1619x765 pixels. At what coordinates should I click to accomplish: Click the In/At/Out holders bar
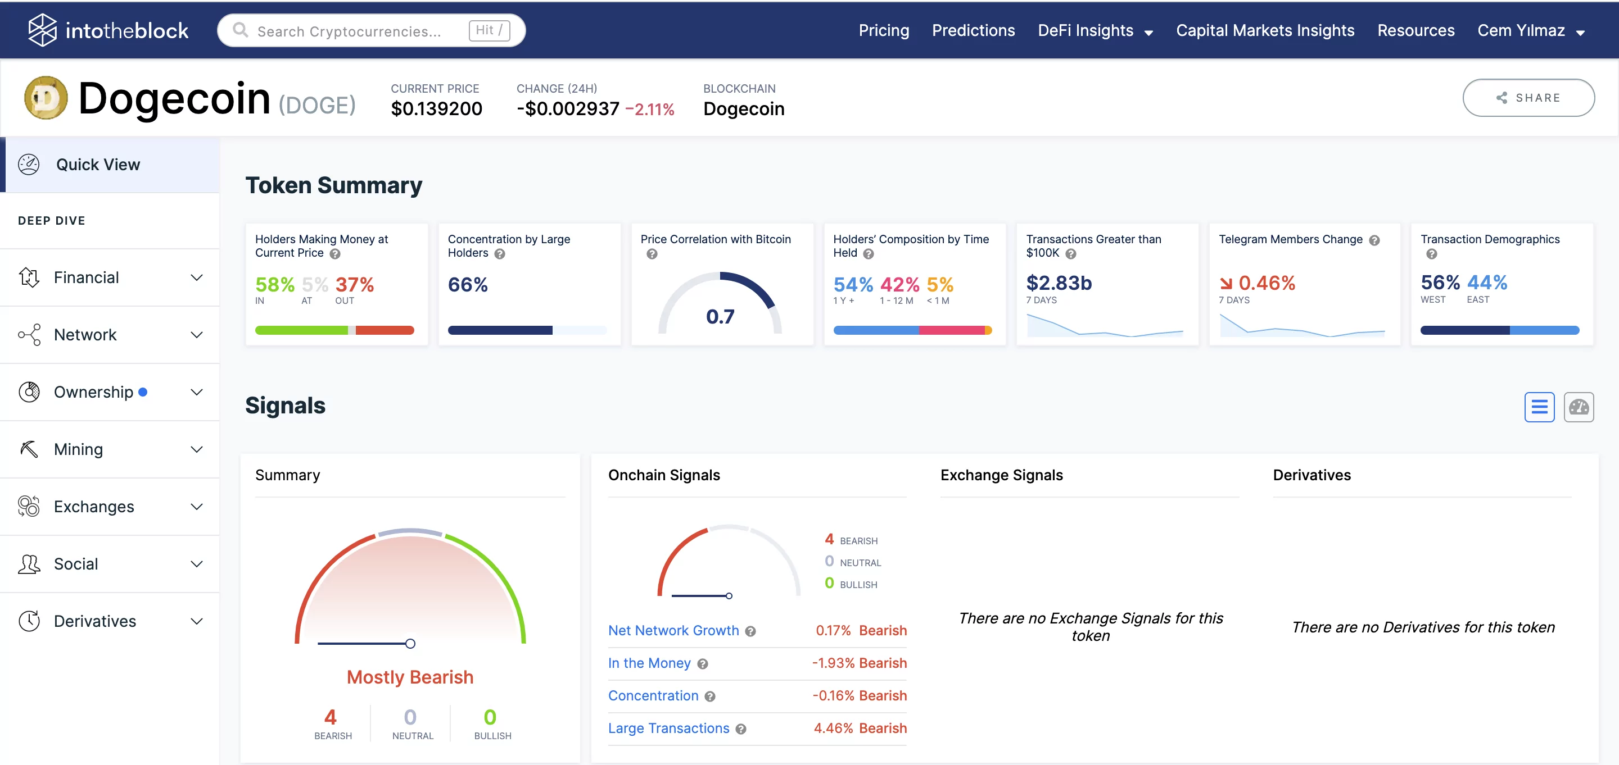[x=334, y=330]
